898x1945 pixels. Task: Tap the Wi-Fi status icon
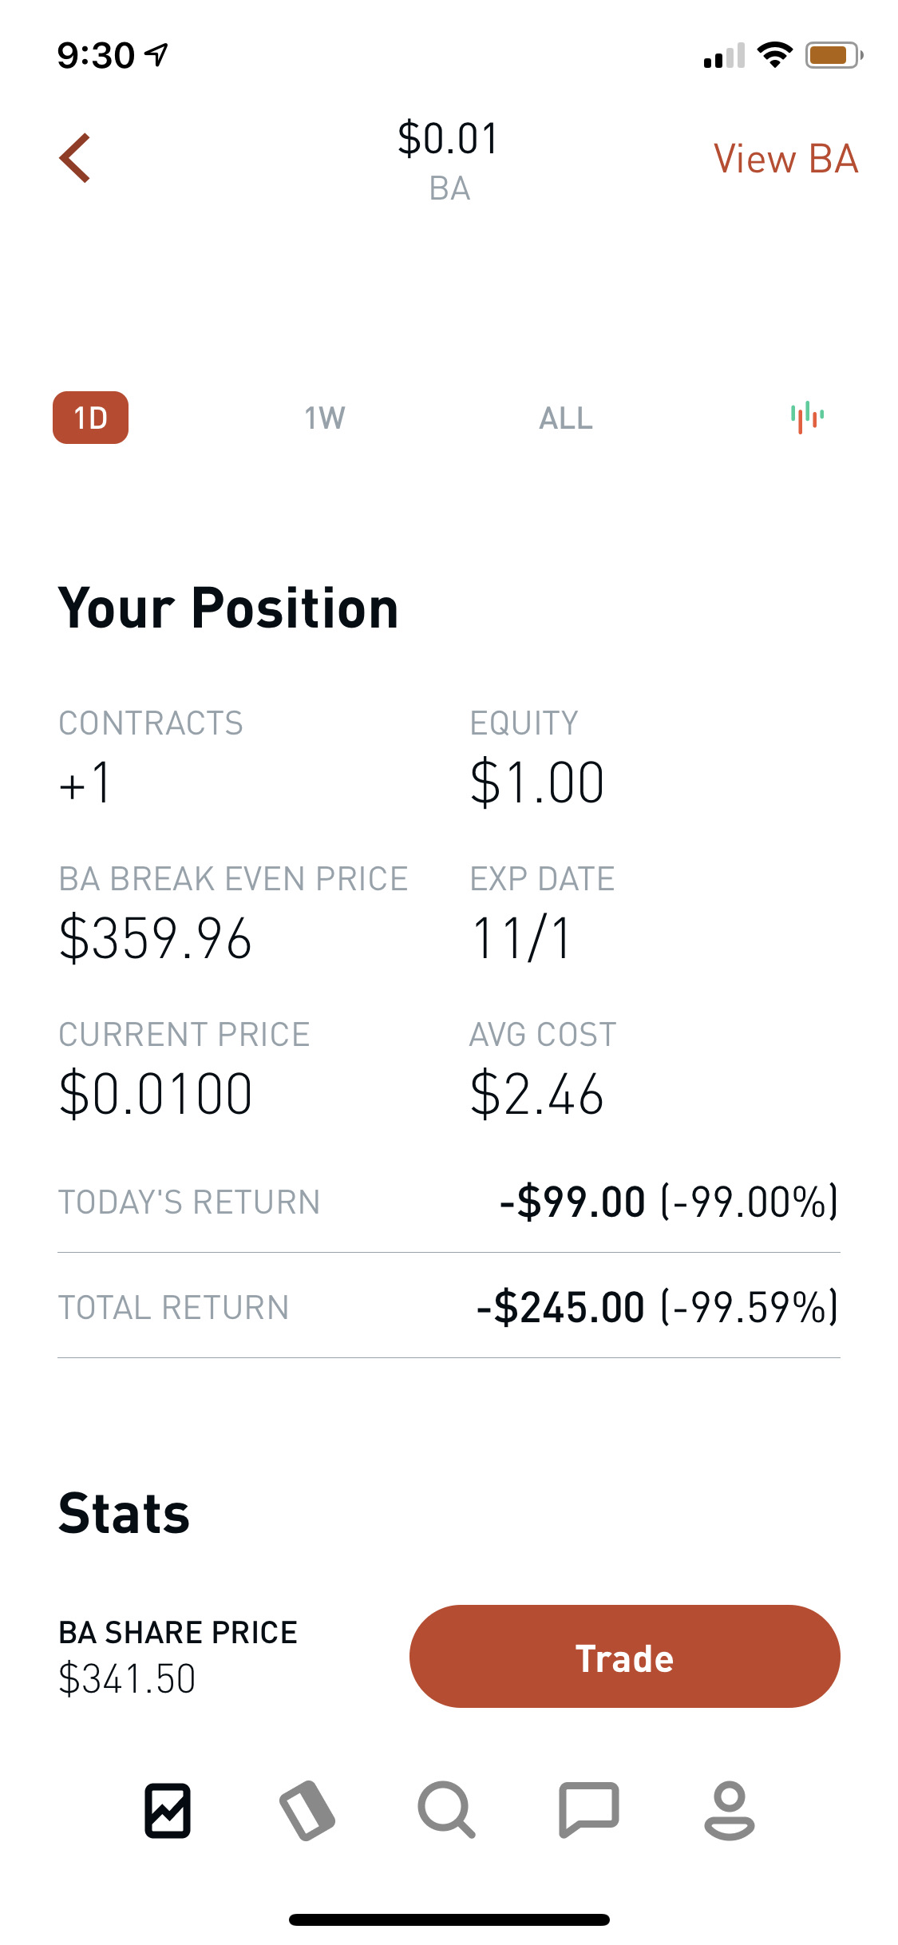point(774,55)
